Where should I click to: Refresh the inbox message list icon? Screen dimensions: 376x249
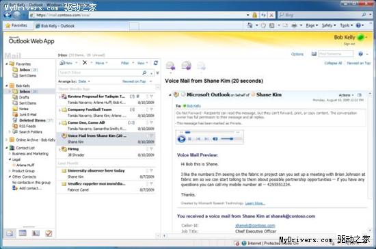tap(156, 63)
